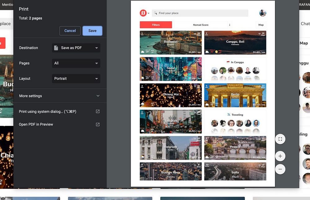Click the red Filters button in preview
Screen dimensions: 310x200
(156, 25)
